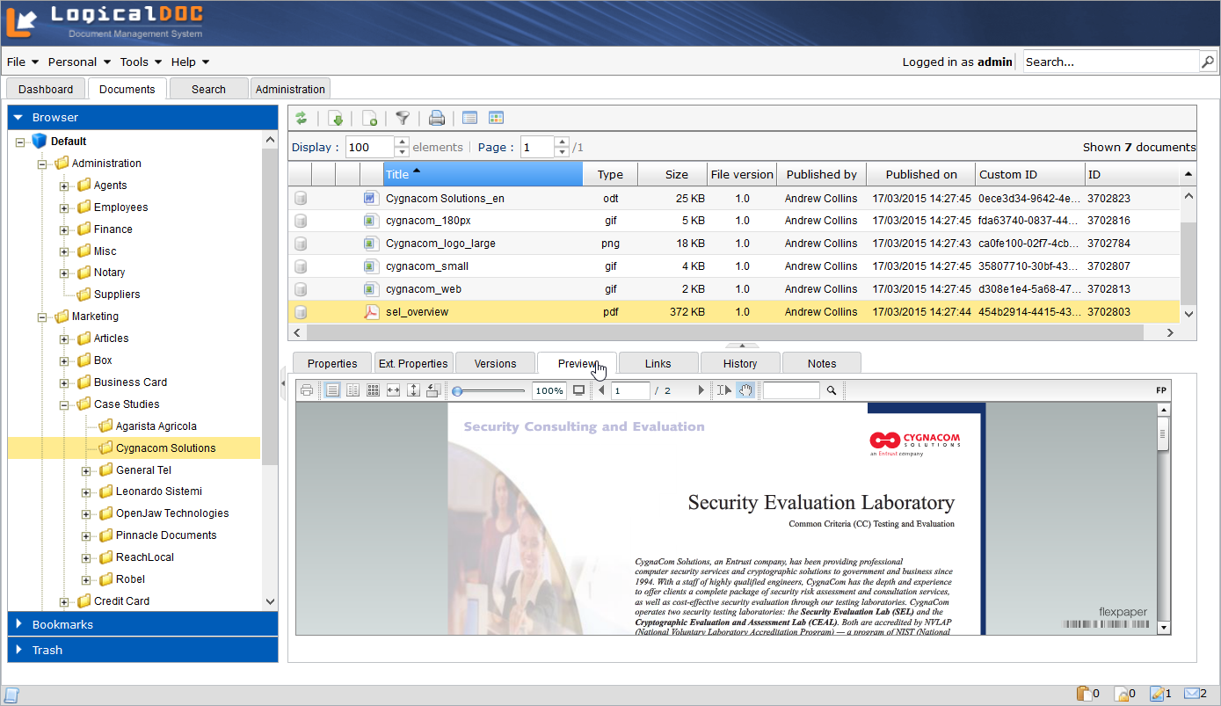Collapse the Marketing folder node
This screenshot has width=1221, height=706.
pos(42,317)
